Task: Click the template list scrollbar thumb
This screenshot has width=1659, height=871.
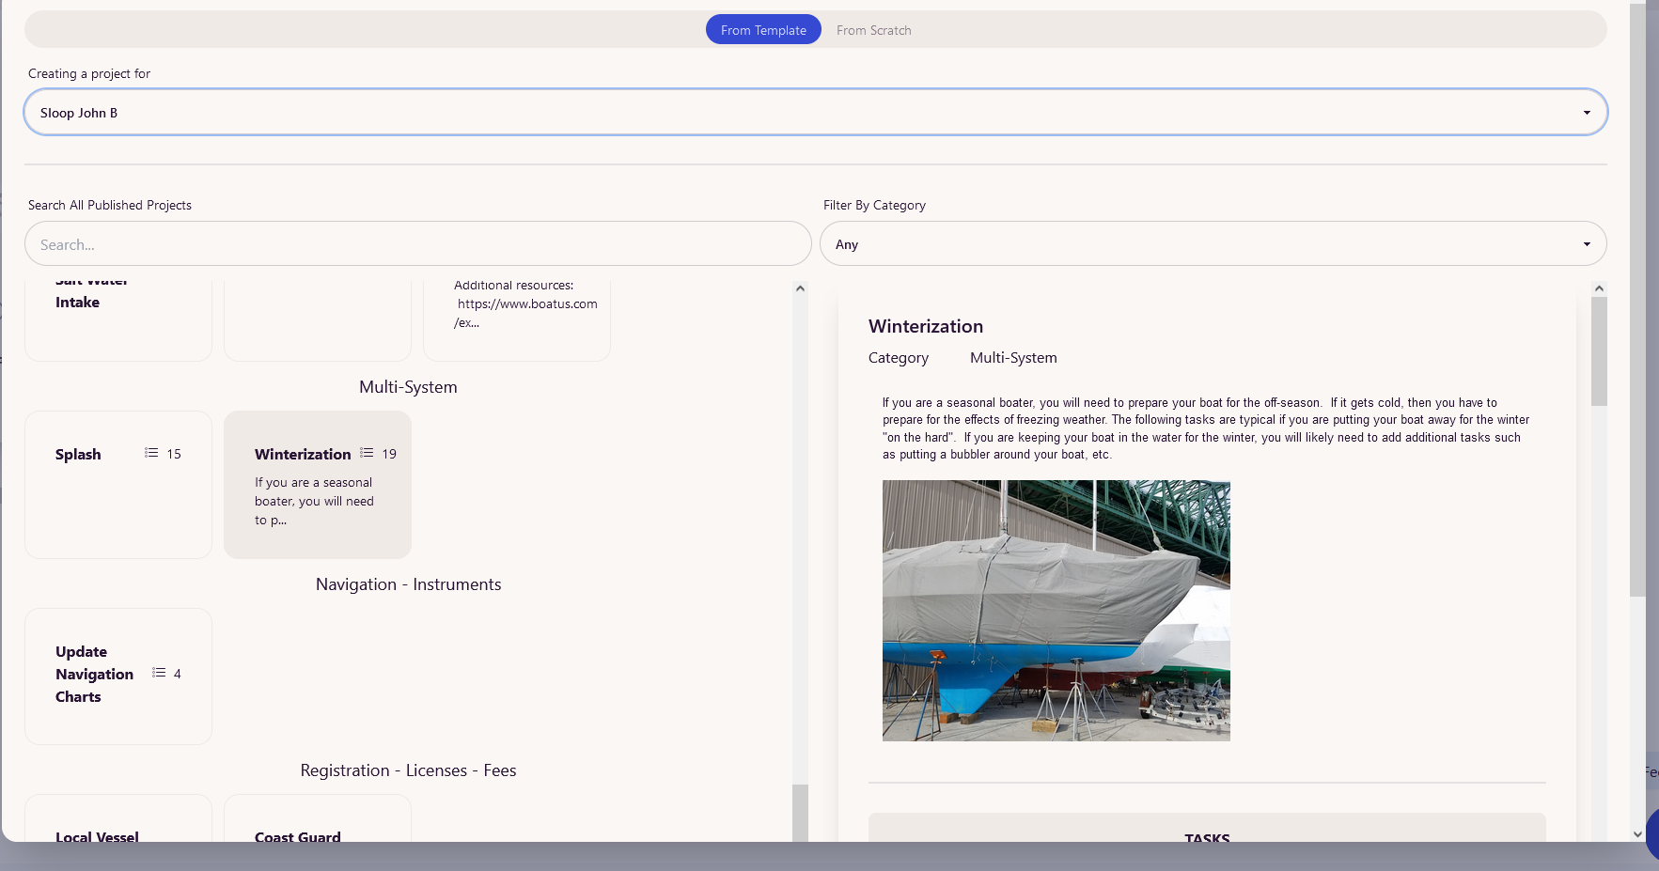Action: (800, 813)
